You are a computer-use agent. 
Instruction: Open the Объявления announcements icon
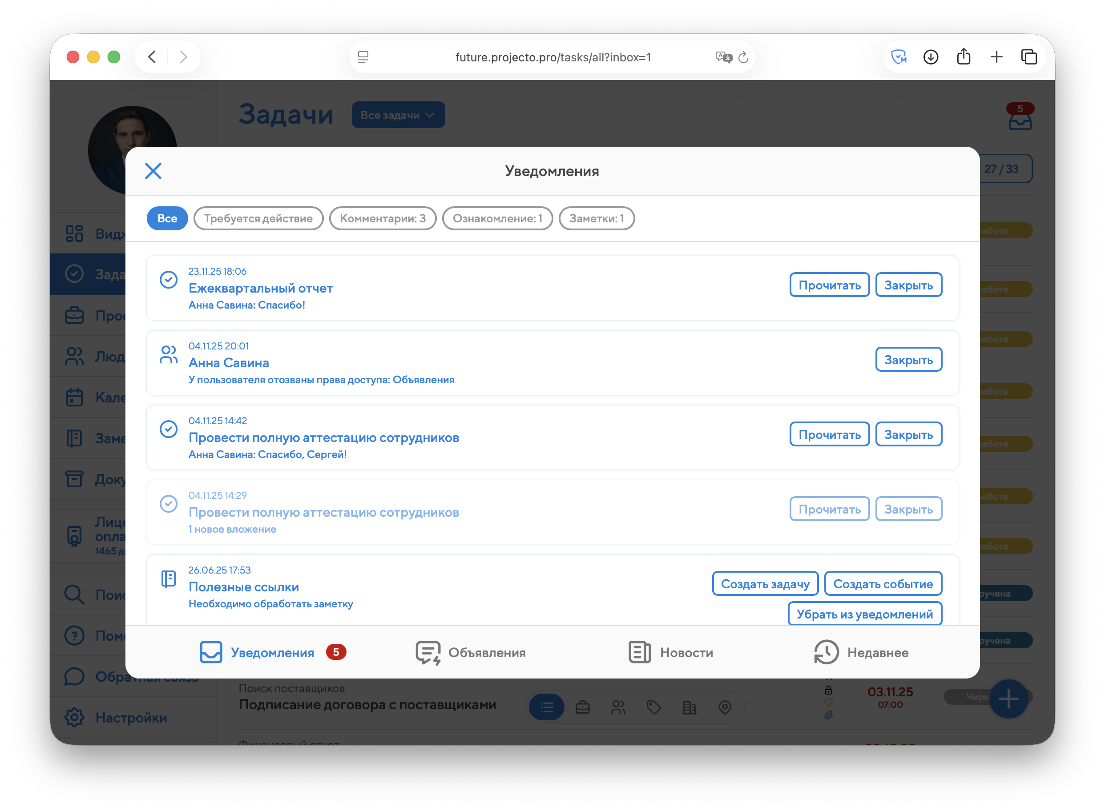[428, 652]
